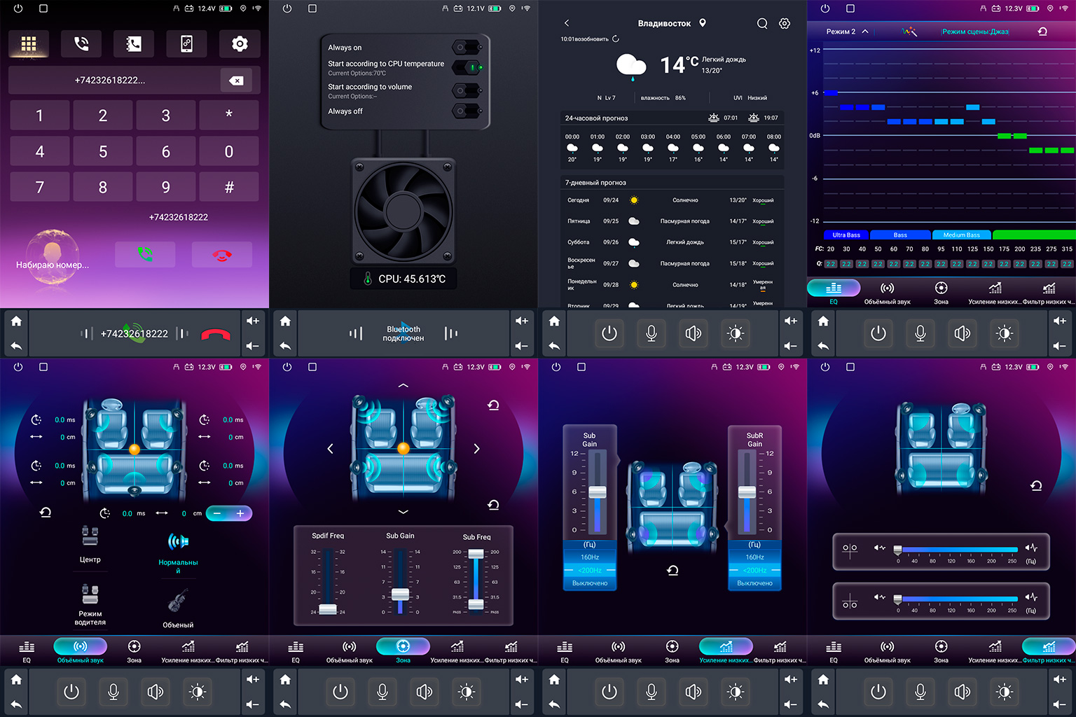The image size is (1076, 717).
Task: Toggle Start according to volume switch
Action: click(x=467, y=91)
